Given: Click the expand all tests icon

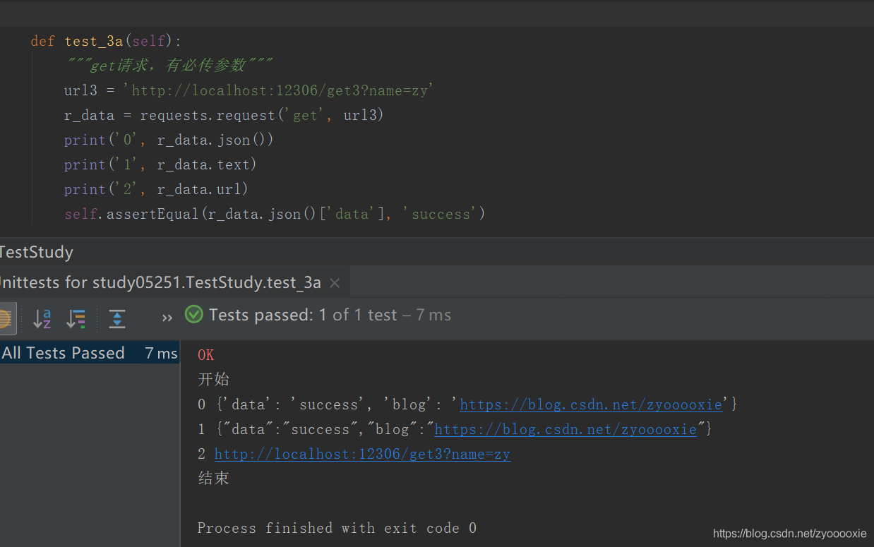Looking at the screenshot, I should (117, 319).
